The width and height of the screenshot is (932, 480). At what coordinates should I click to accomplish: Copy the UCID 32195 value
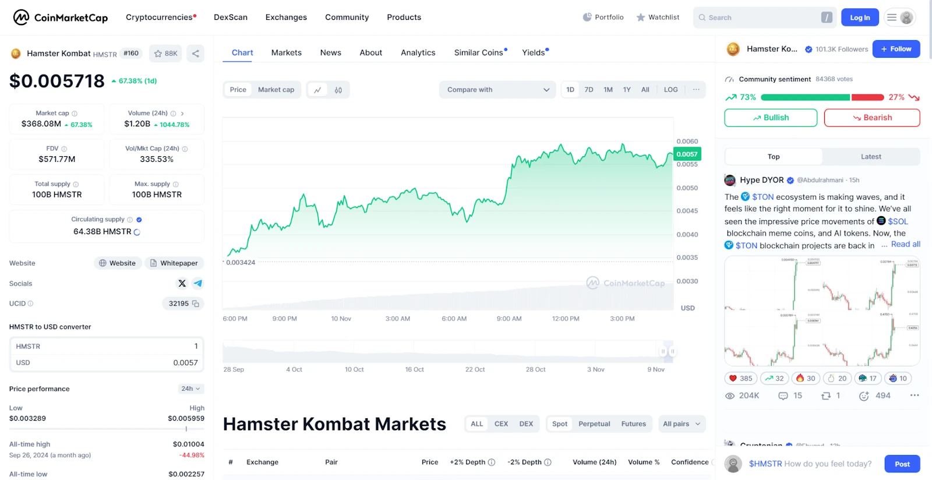(196, 303)
